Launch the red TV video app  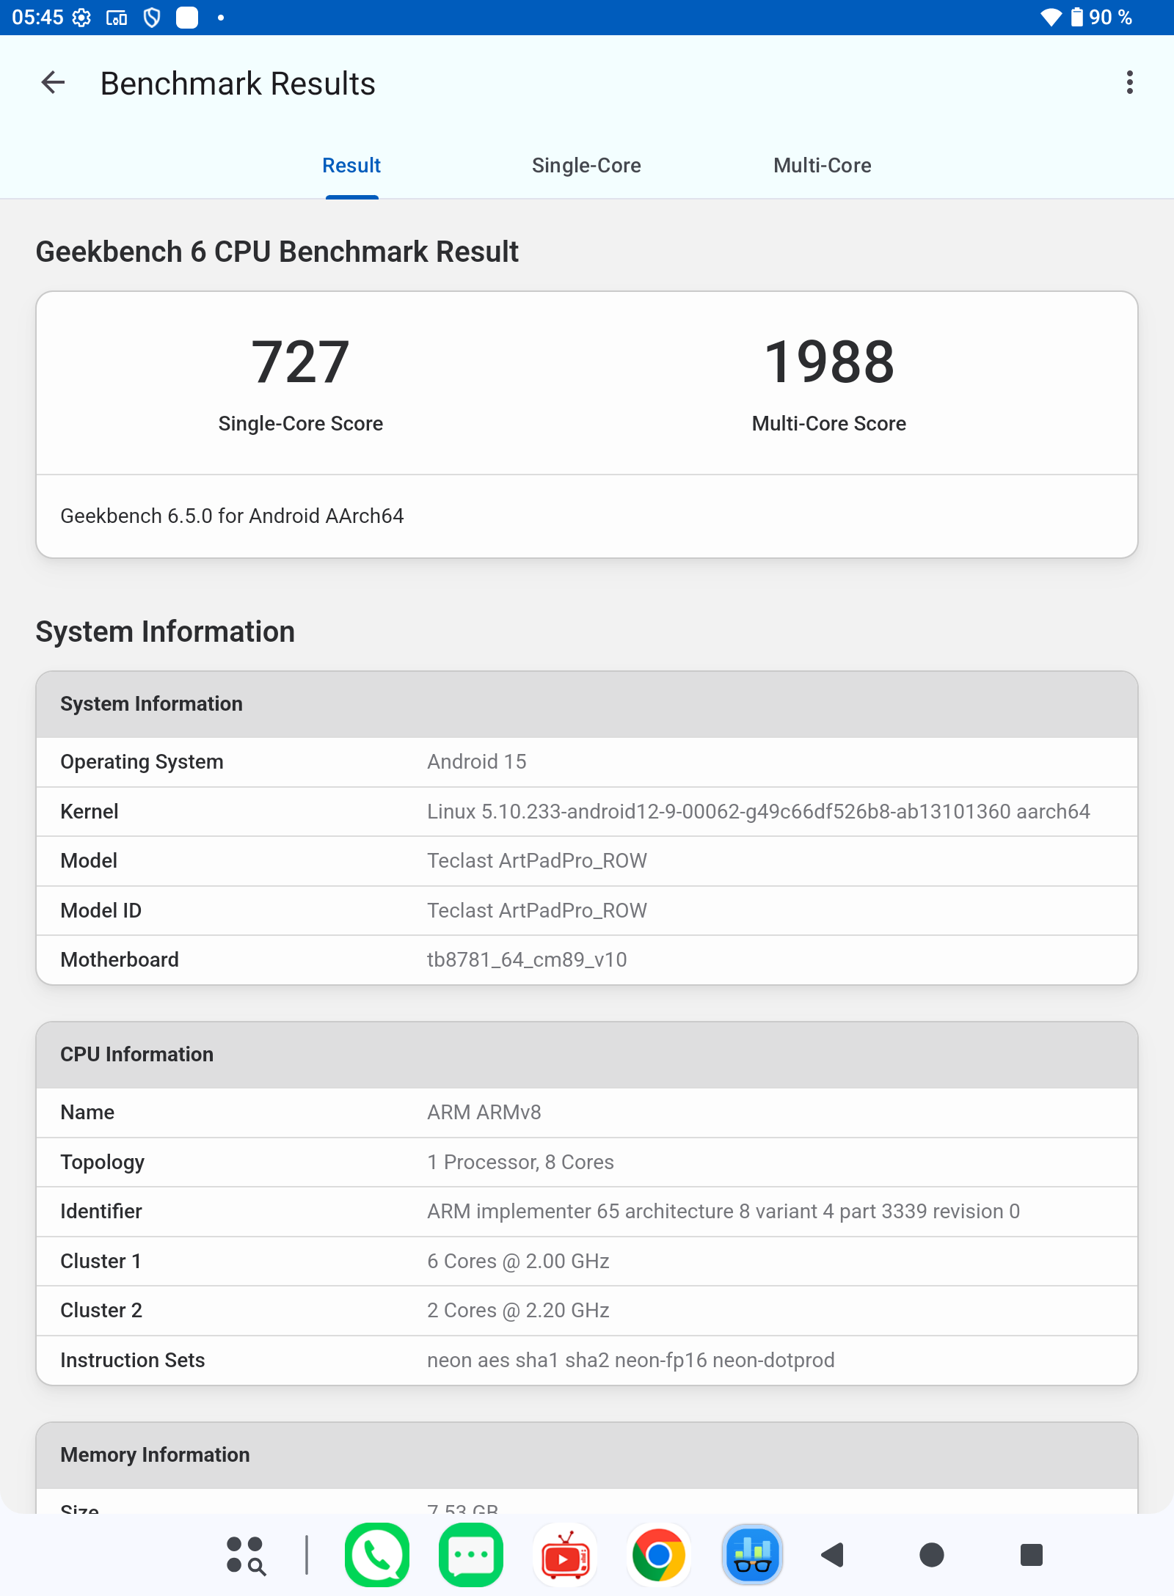(564, 1554)
